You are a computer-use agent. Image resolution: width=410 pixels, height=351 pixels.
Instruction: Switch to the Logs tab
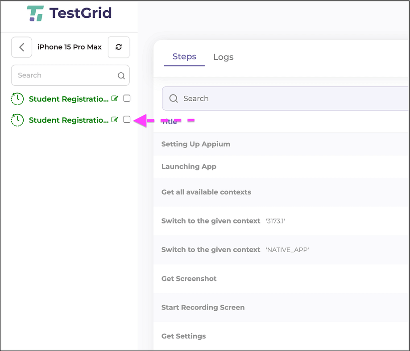click(224, 57)
